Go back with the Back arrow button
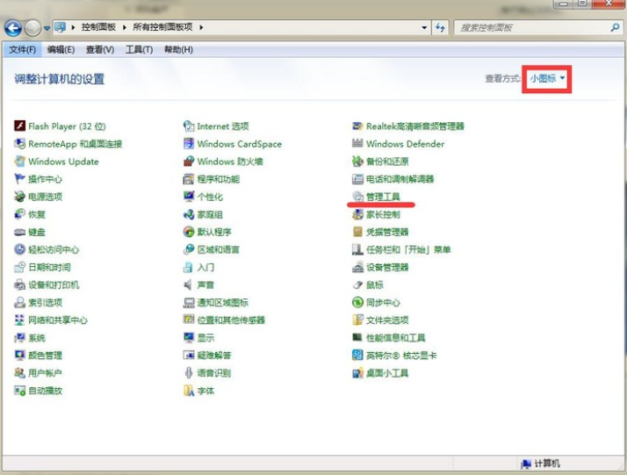This screenshot has height=475, width=627. [13, 28]
